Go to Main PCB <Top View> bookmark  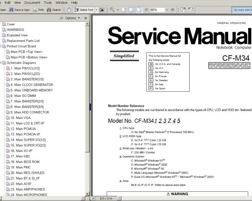(26, 52)
